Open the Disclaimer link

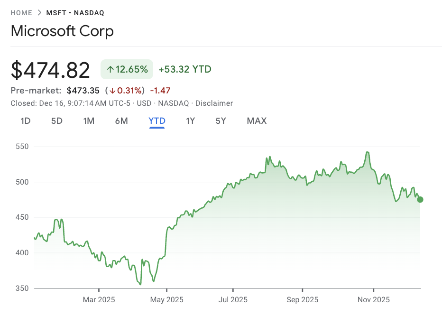[x=214, y=103]
